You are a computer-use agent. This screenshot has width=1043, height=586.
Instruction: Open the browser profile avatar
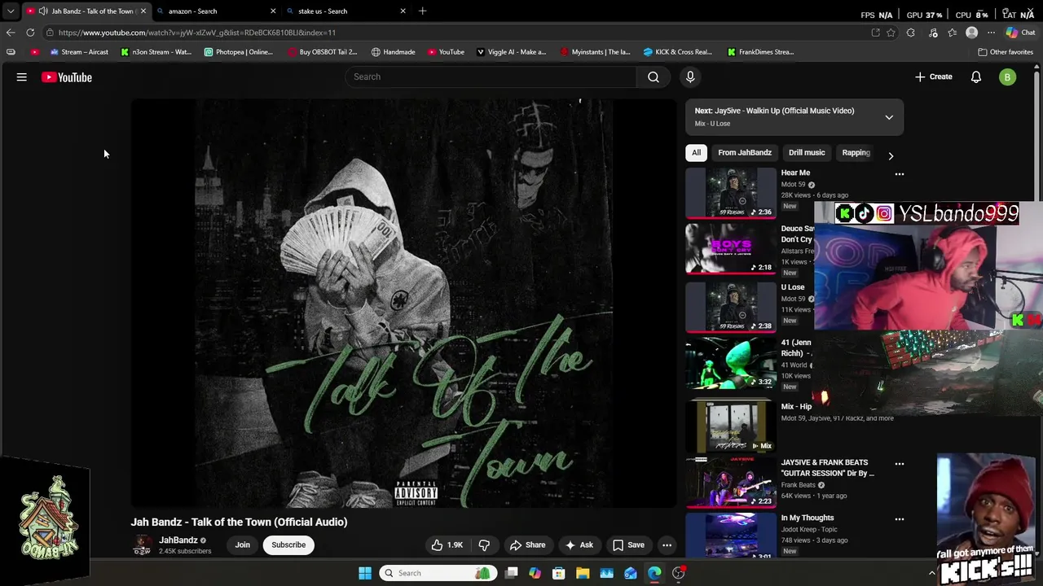[971, 33]
